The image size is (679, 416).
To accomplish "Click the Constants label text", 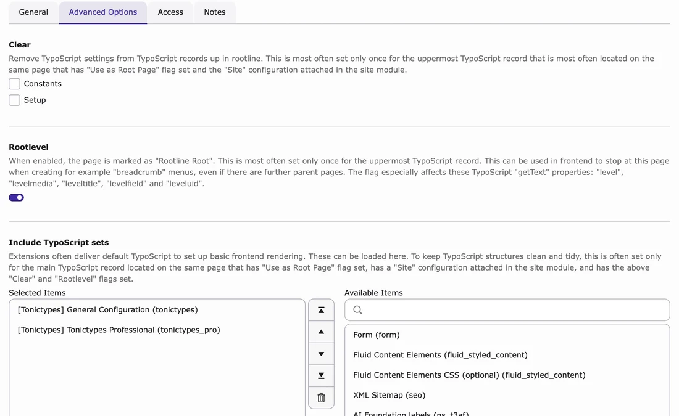I will [43, 83].
